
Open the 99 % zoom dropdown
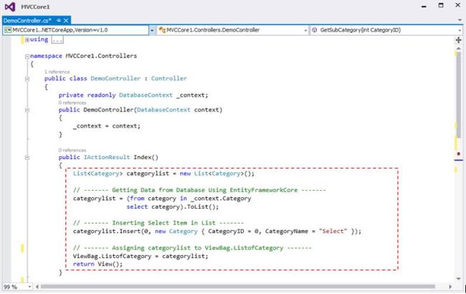click(29, 287)
